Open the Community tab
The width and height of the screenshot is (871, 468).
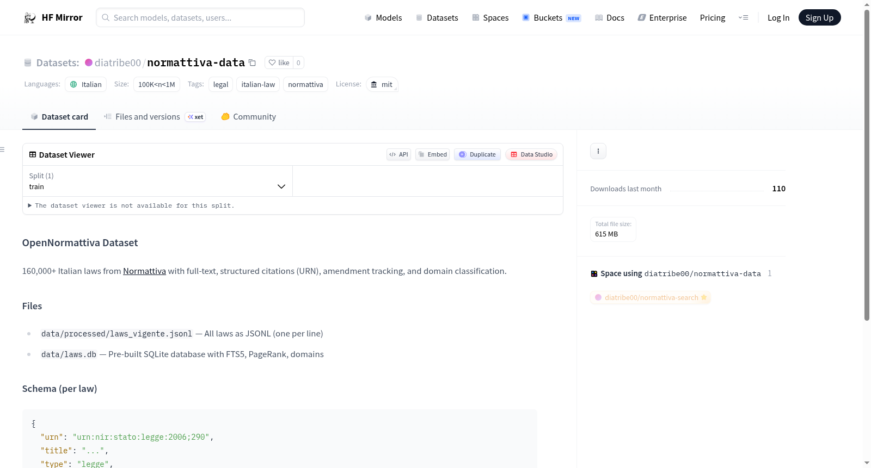tap(248, 117)
